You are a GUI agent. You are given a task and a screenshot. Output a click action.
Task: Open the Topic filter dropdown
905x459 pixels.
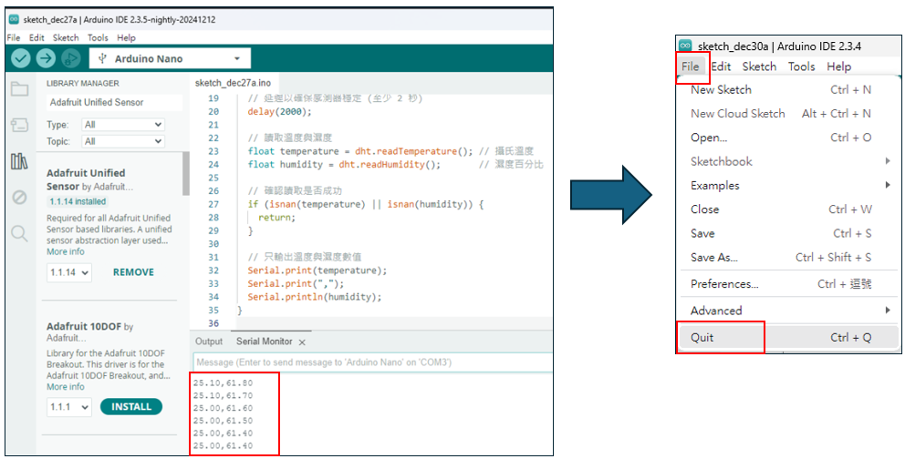(x=122, y=141)
